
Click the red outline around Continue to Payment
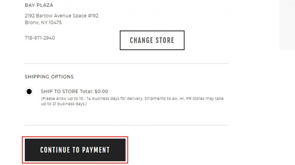75,137
